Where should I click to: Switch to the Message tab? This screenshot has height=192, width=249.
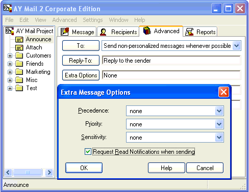[78, 32]
